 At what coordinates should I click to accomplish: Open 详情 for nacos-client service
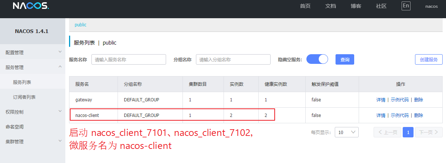point(381,115)
